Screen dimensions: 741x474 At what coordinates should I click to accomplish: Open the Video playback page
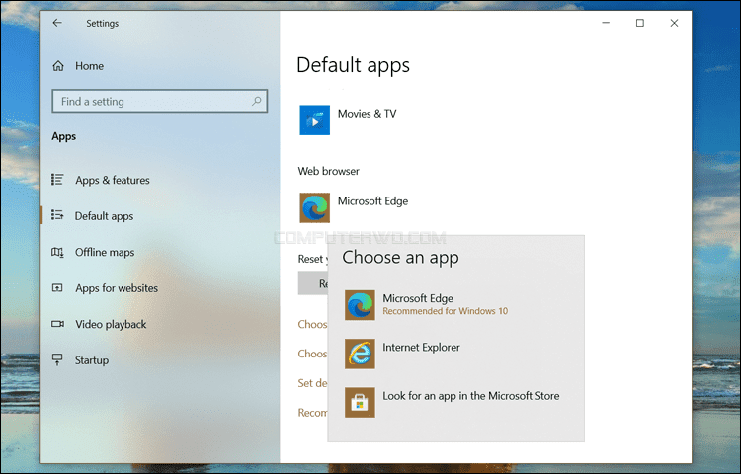pos(111,324)
